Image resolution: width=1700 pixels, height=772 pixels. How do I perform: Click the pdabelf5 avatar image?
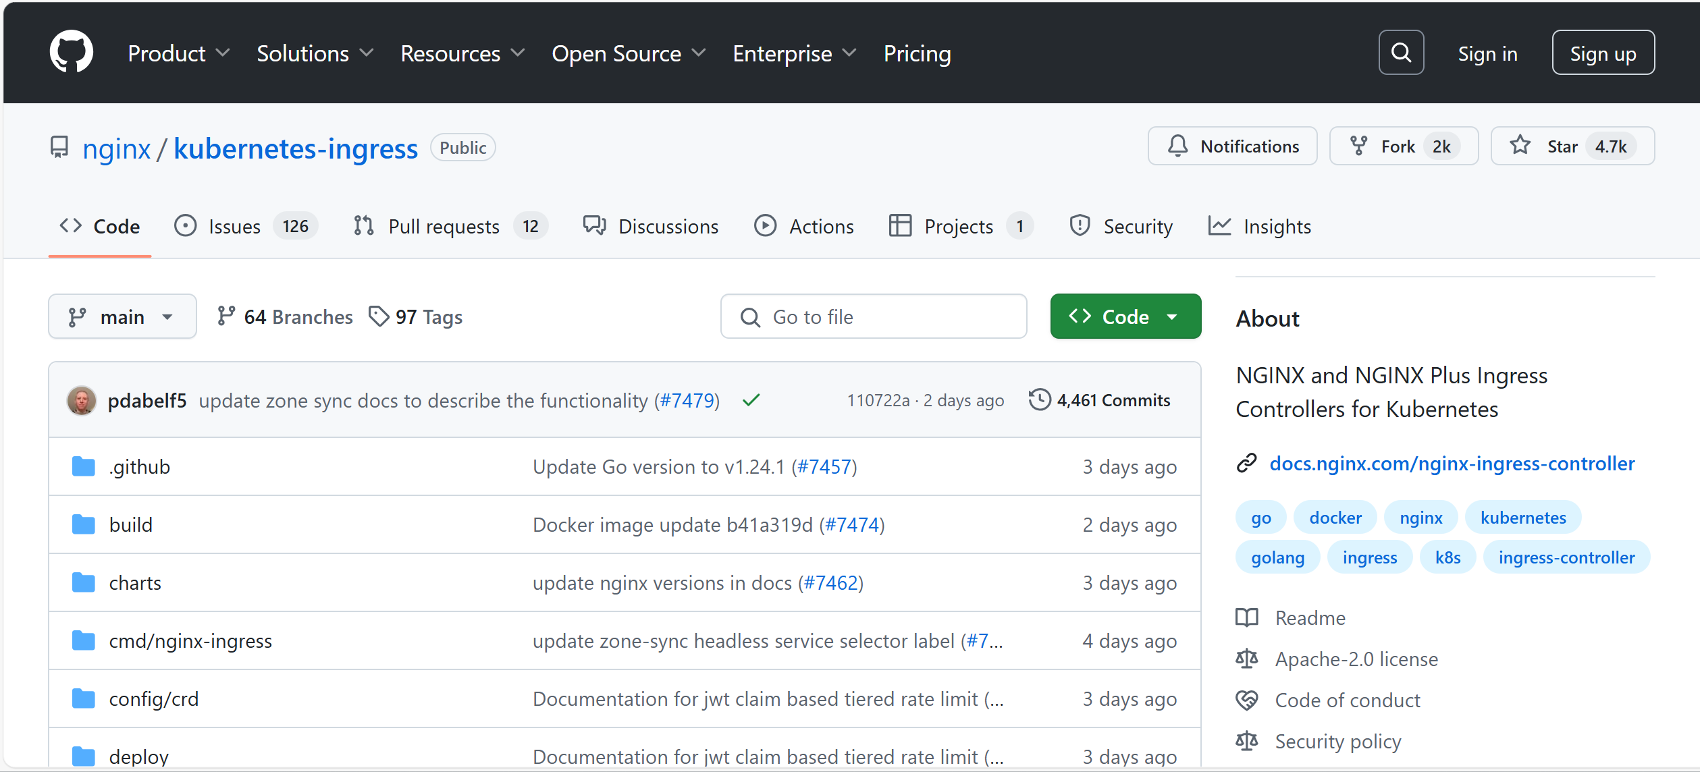(82, 400)
